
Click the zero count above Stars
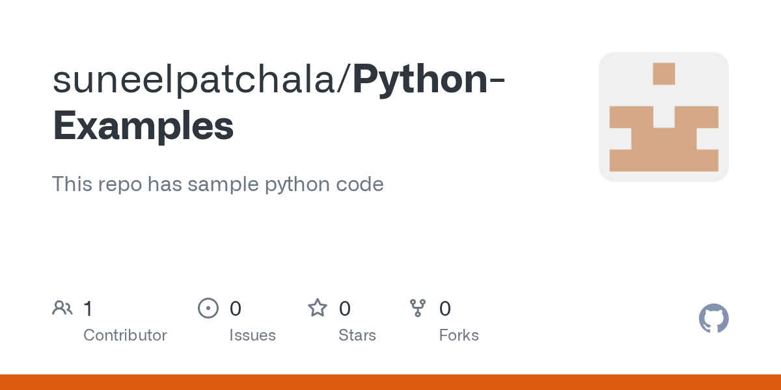(344, 309)
